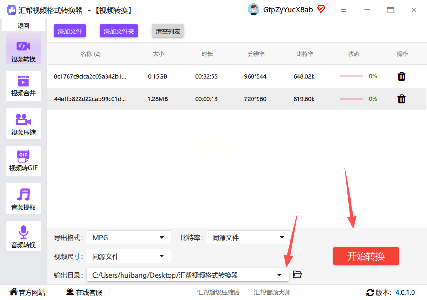Click the 版本 refresh update icon
Screen dimensions: 427x300
(x=370, y=292)
